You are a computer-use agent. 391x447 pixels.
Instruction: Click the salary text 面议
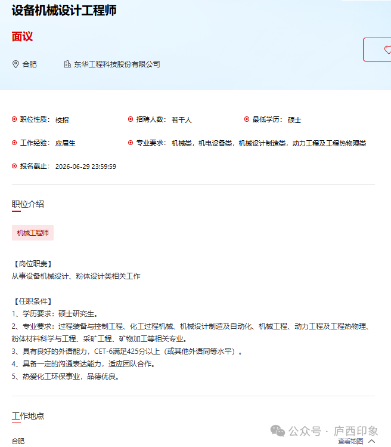(22, 36)
